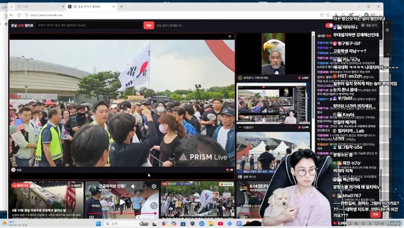Open a new browser tab with plus button
Screen dimensions: 404x228
(121, 6)
